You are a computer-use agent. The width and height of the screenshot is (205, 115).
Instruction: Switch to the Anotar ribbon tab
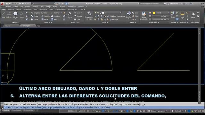pyautogui.click(x=19, y=9)
